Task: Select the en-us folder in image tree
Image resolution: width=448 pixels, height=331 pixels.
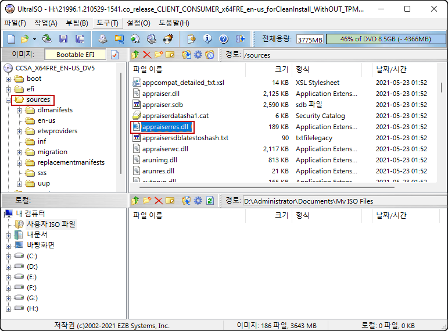Action: point(46,120)
